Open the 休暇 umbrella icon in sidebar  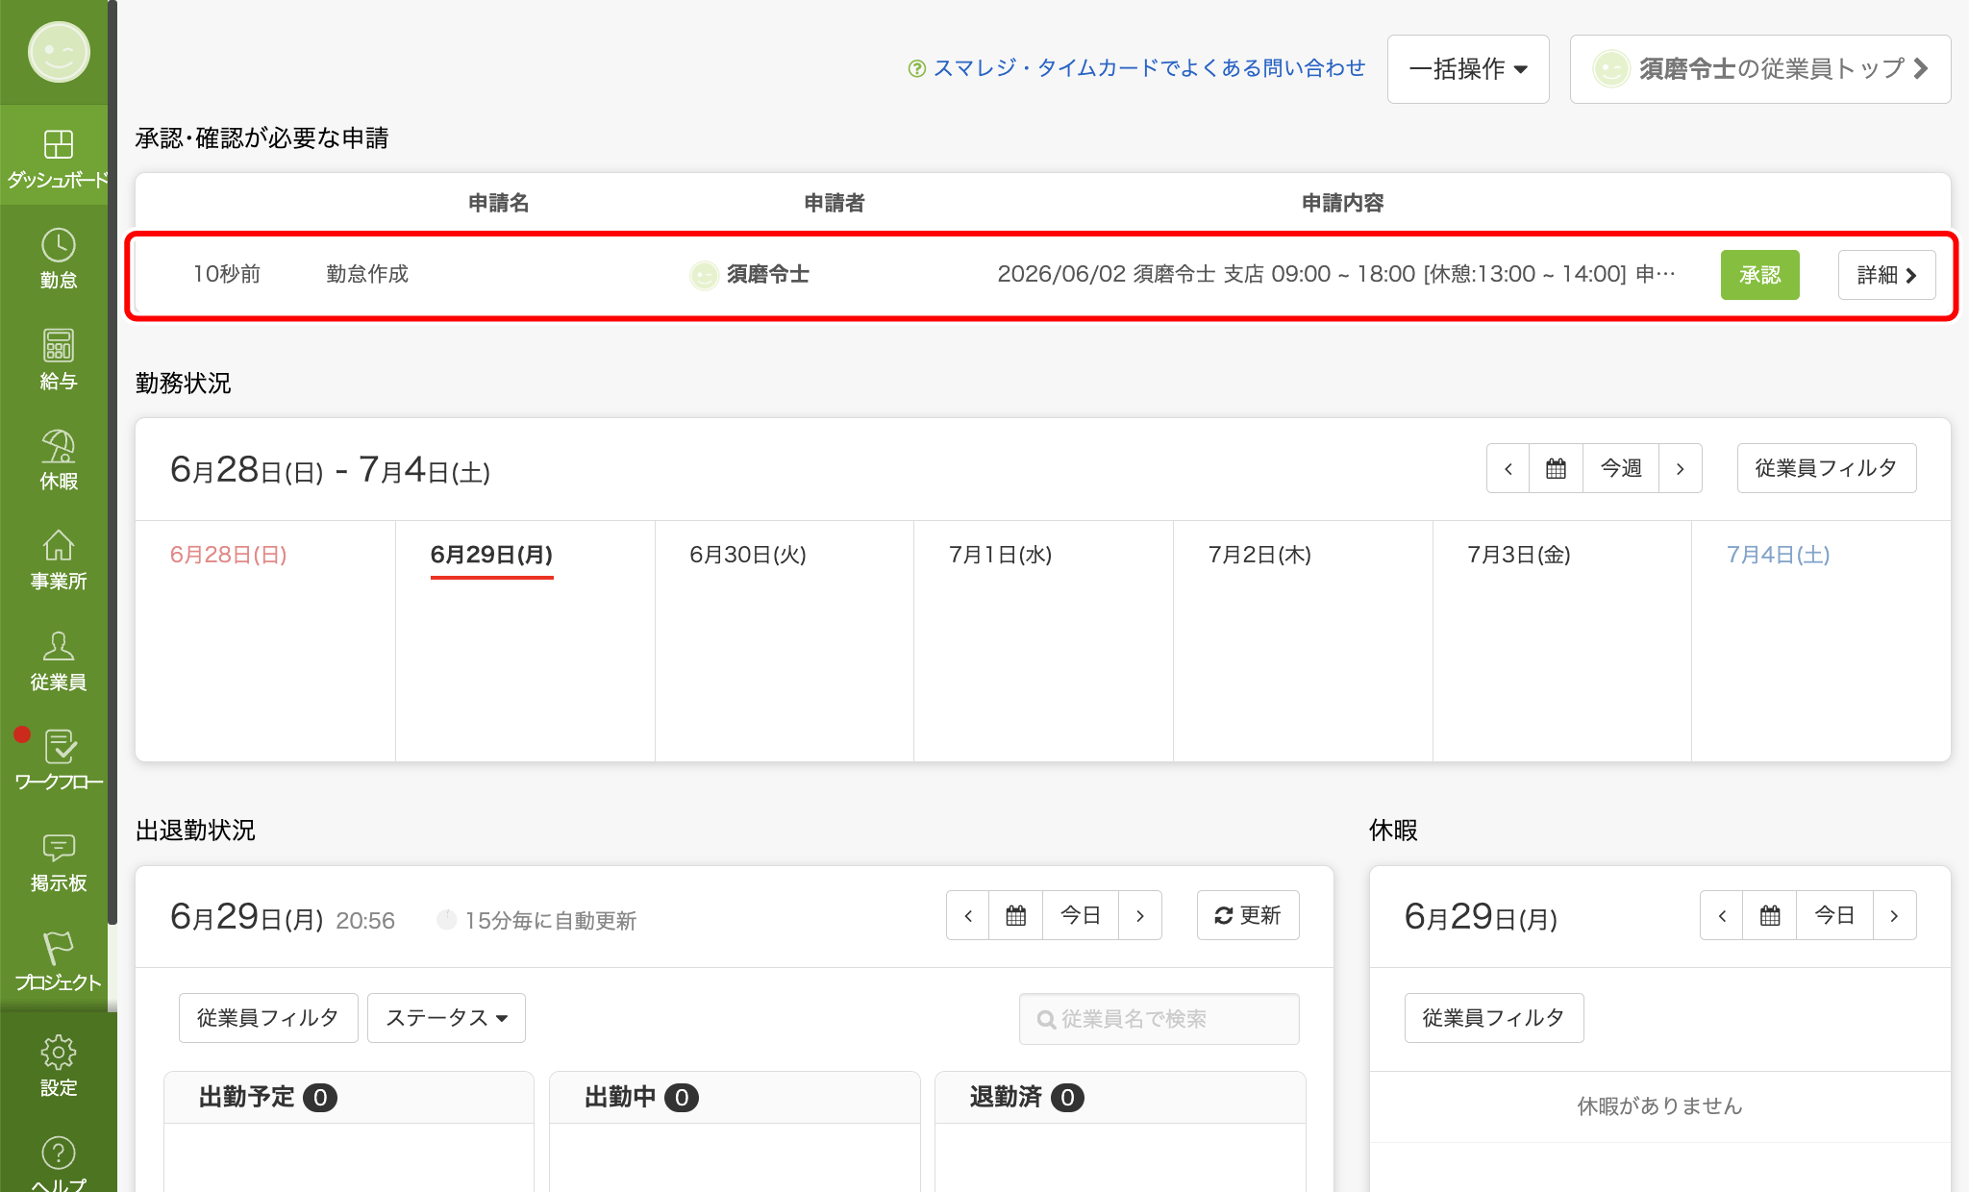pos(58,459)
